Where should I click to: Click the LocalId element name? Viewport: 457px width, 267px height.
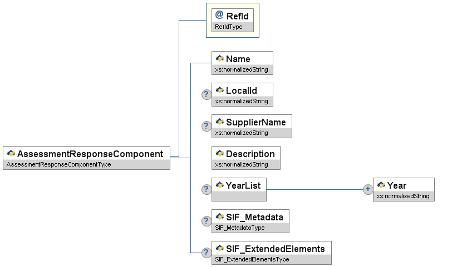click(x=241, y=90)
